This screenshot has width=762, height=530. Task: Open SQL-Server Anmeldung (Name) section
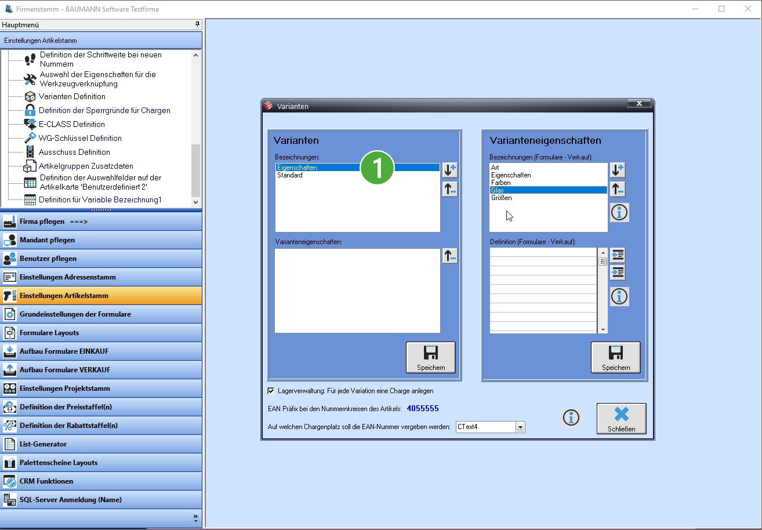pos(101,500)
